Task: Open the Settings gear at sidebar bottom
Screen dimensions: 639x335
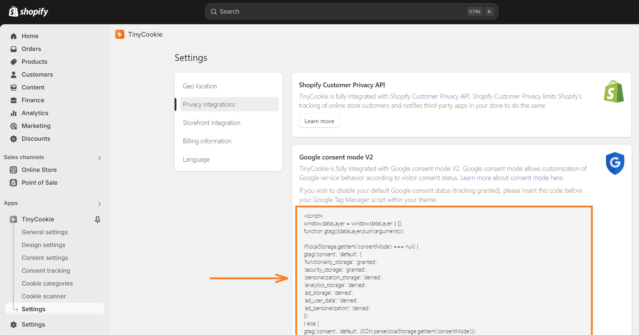Action: [13, 324]
